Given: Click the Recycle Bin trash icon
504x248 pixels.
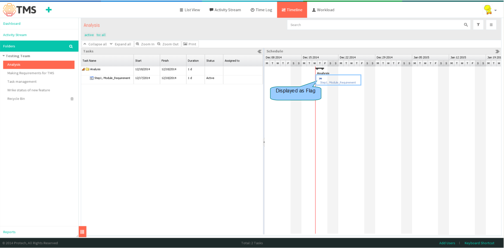Looking at the screenshot, I should [x=72, y=99].
